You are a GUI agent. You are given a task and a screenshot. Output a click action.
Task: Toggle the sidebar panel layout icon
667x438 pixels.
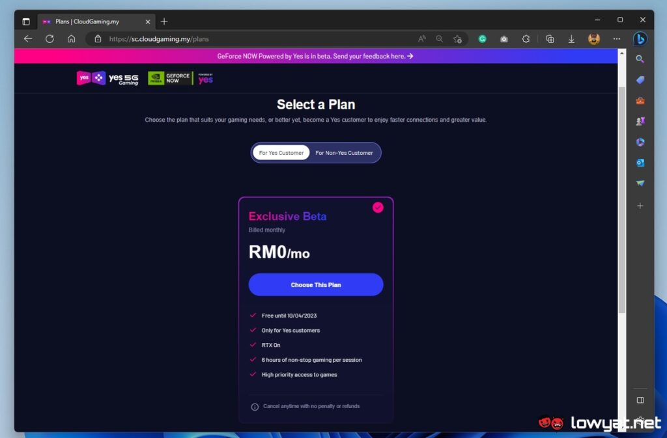click(x=640, y=400)
